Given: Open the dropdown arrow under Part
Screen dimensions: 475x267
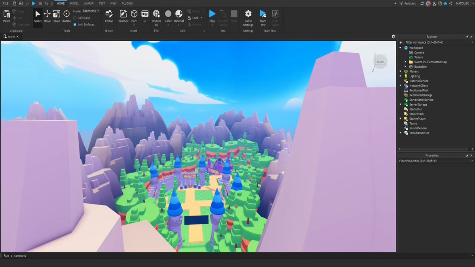Looking at the screenshot, I should 134,25.
